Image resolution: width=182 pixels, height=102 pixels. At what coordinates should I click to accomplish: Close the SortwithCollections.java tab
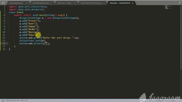coord(51,3)
